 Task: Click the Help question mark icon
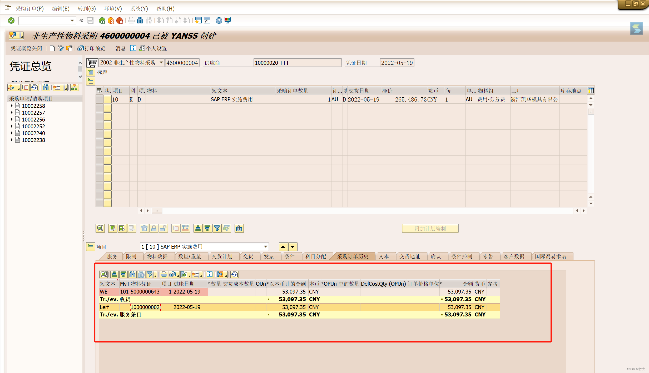tap(219, 21)
